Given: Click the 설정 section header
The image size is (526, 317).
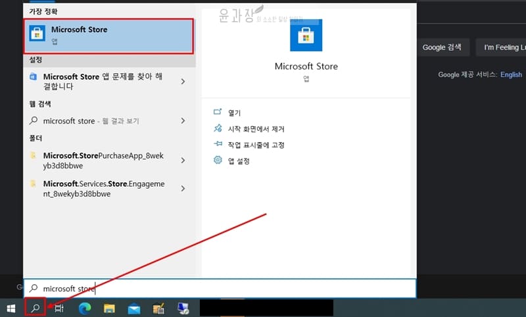Looking at the screenshot, I should pos(36,60).
